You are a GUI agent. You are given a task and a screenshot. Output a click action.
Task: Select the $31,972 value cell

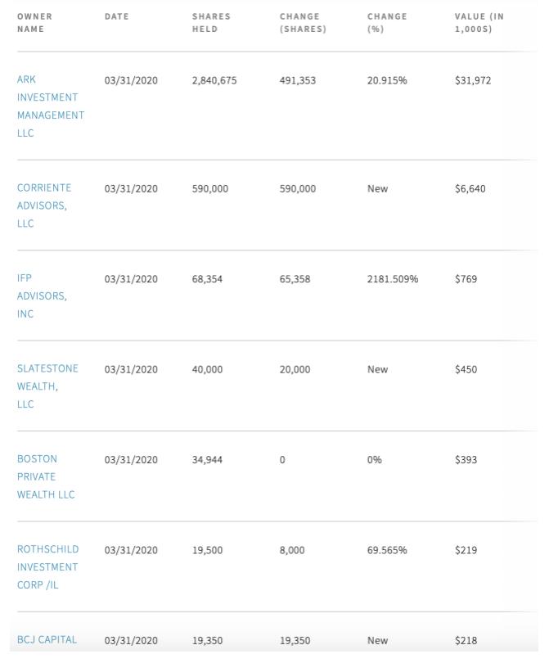[x=473, y=80]
